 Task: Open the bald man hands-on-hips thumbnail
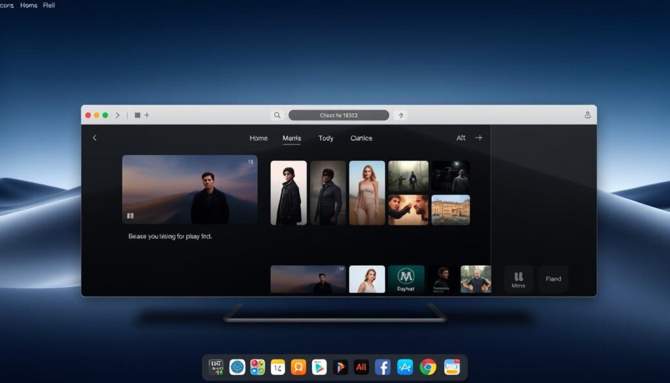tap(476, 279)
